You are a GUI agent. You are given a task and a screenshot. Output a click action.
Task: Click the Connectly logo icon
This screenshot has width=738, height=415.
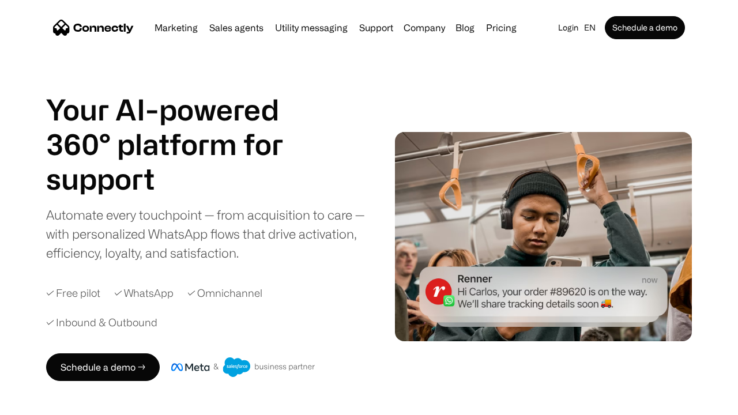coord(61,28)
